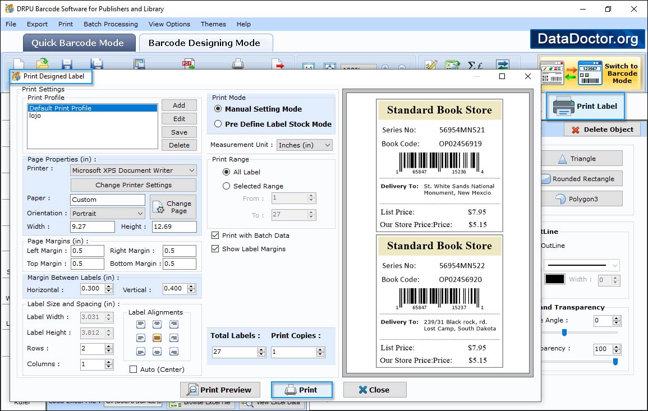Open the Themes menu
This screenshot has width=648, height=411.
pyautogui.click(x=213, y=24)
